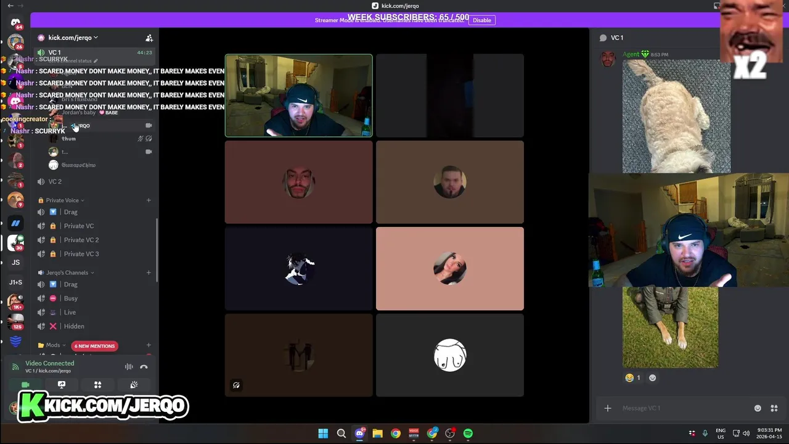Open the JS server in sidebar

click(15, 262)
